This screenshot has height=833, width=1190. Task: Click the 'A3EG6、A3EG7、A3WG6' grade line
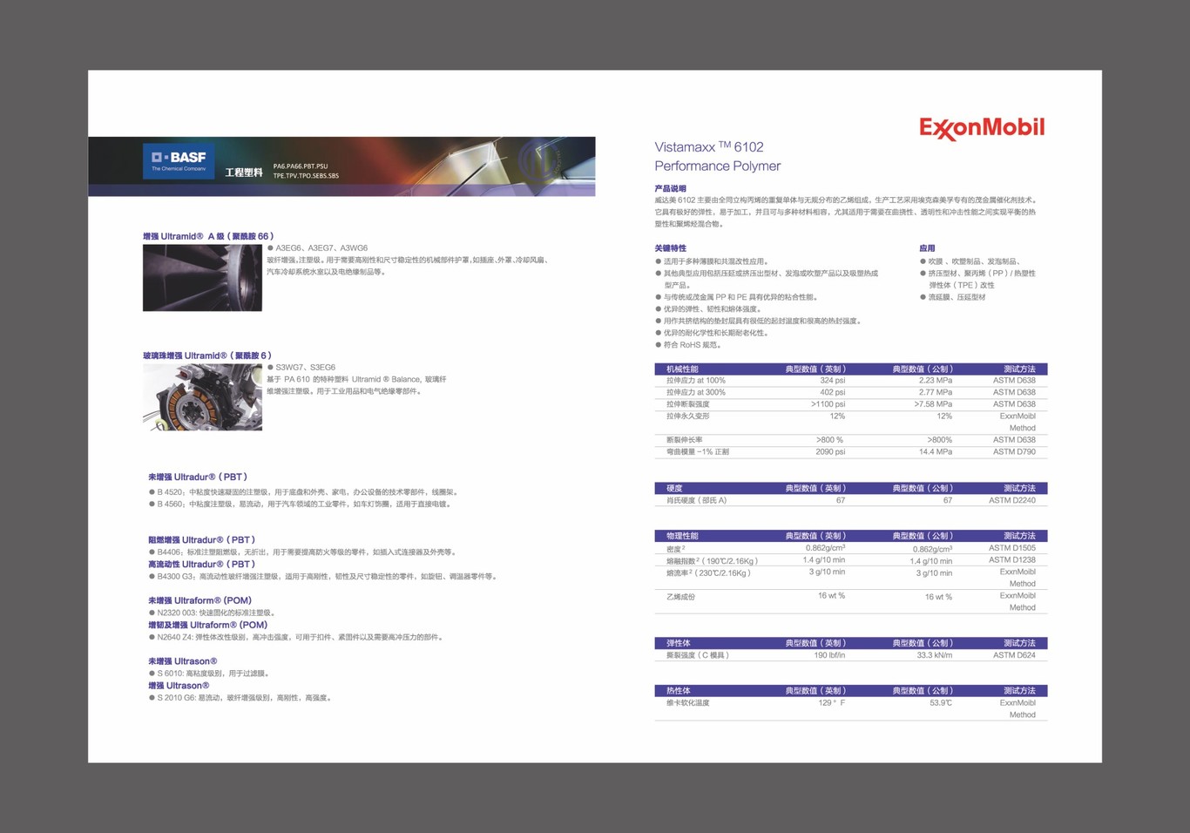318,248
